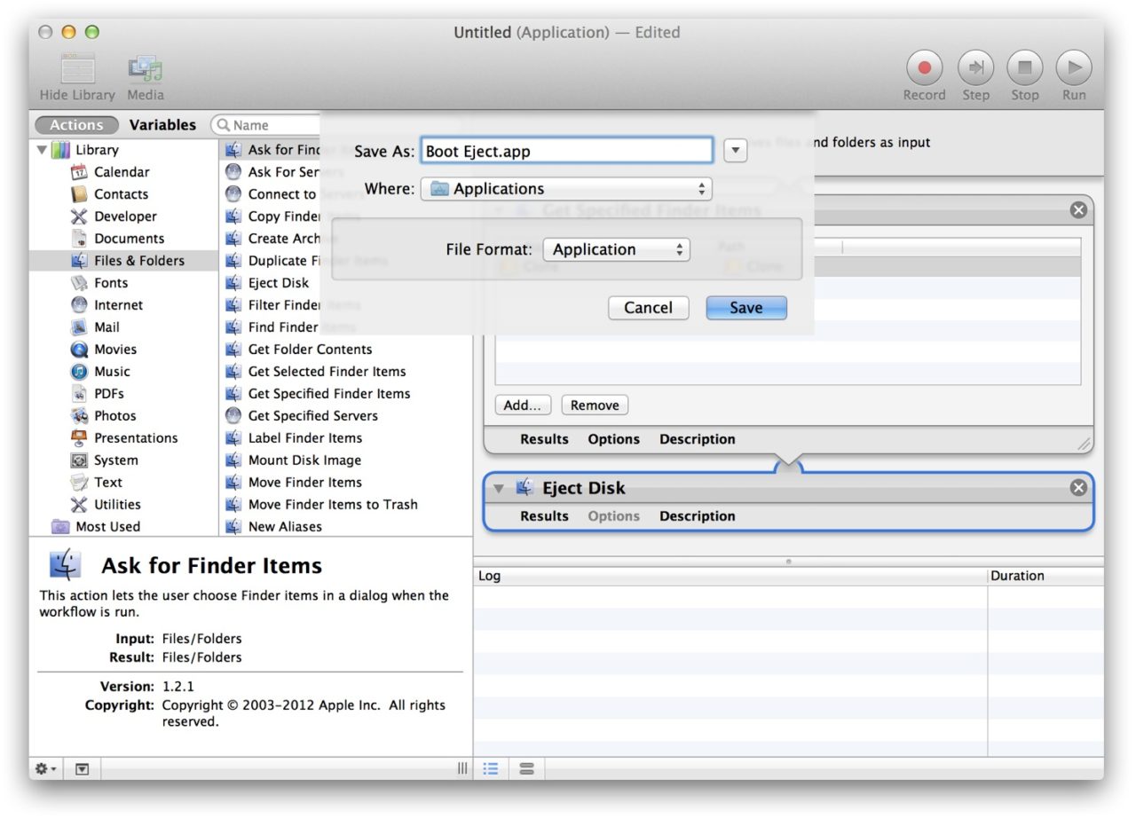Open the File Format dropdown
The image size is (1136, 818).
(x=616, y=249)
